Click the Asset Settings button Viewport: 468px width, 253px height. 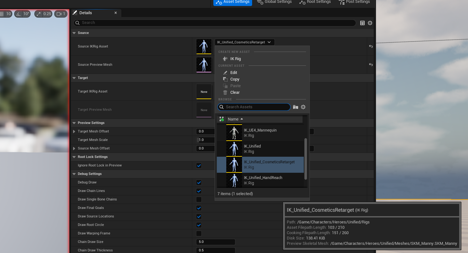point(233,2)
